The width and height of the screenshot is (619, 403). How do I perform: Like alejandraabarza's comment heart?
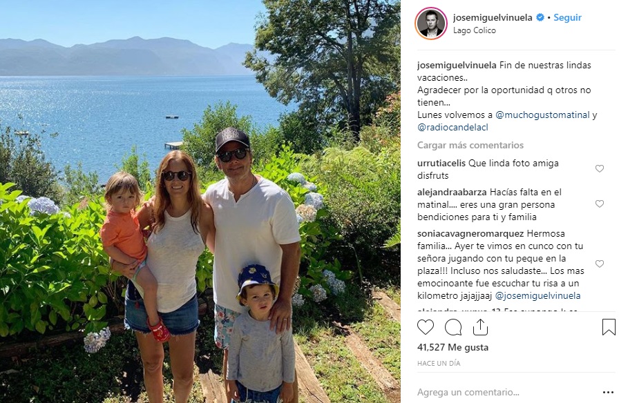[x=599, y=204]
